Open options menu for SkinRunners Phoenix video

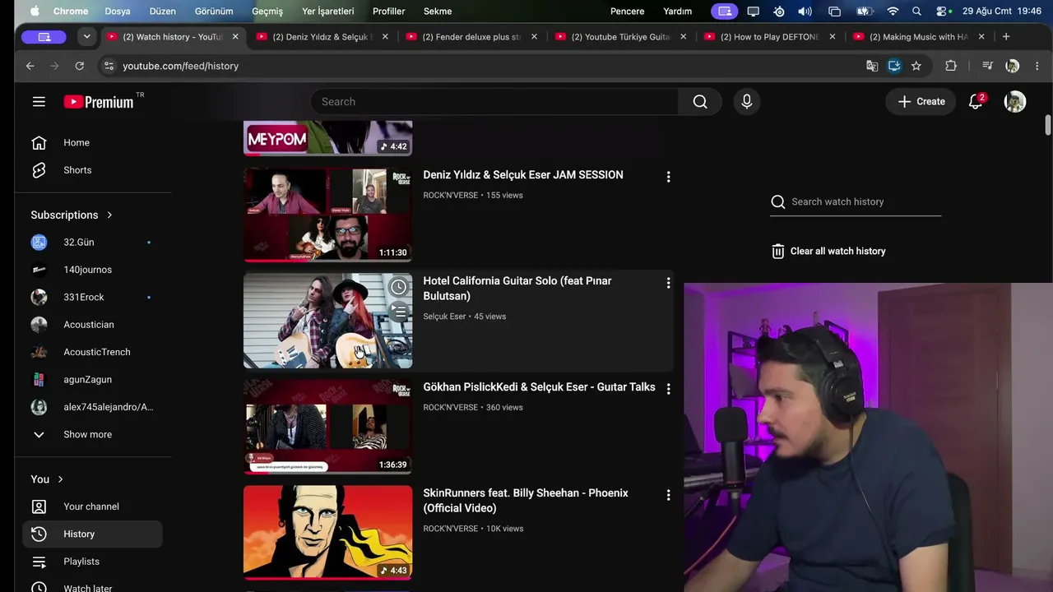click(x=668, y=495)
